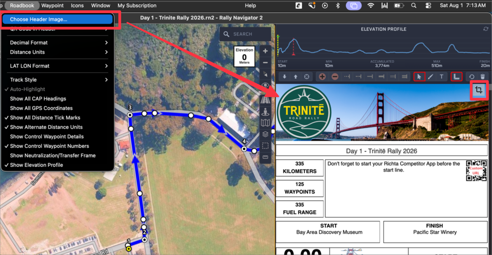Expand the Decimal Format submenu
This screenshot has height=255, width=492.
tap(57, 43)
